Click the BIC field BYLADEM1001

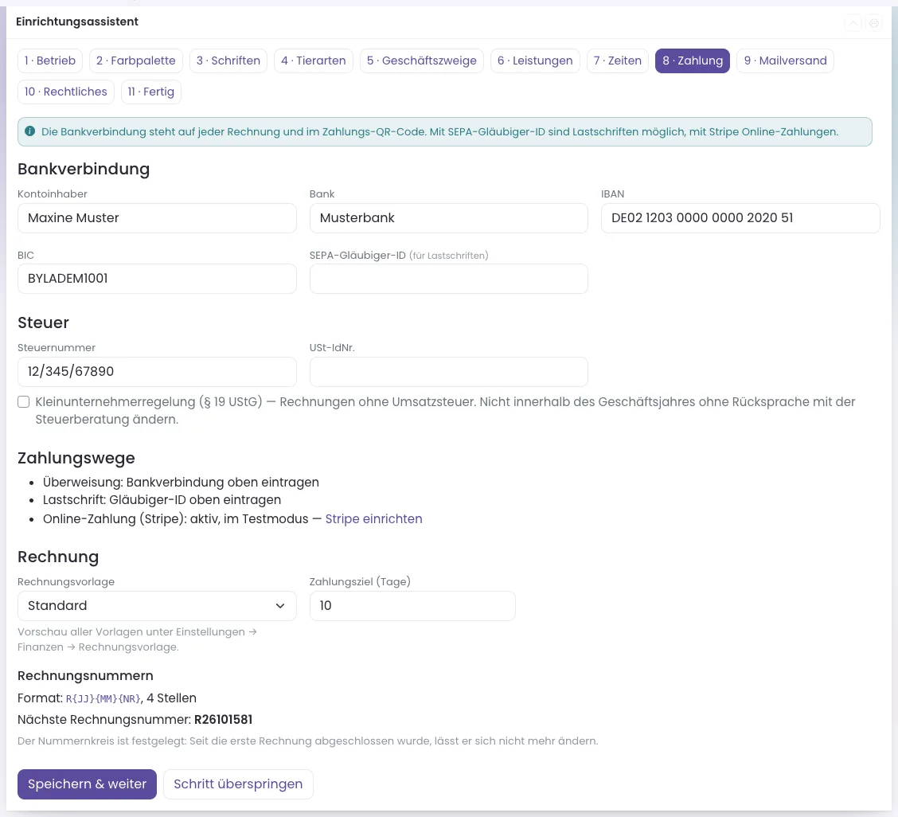pos(157,279)
